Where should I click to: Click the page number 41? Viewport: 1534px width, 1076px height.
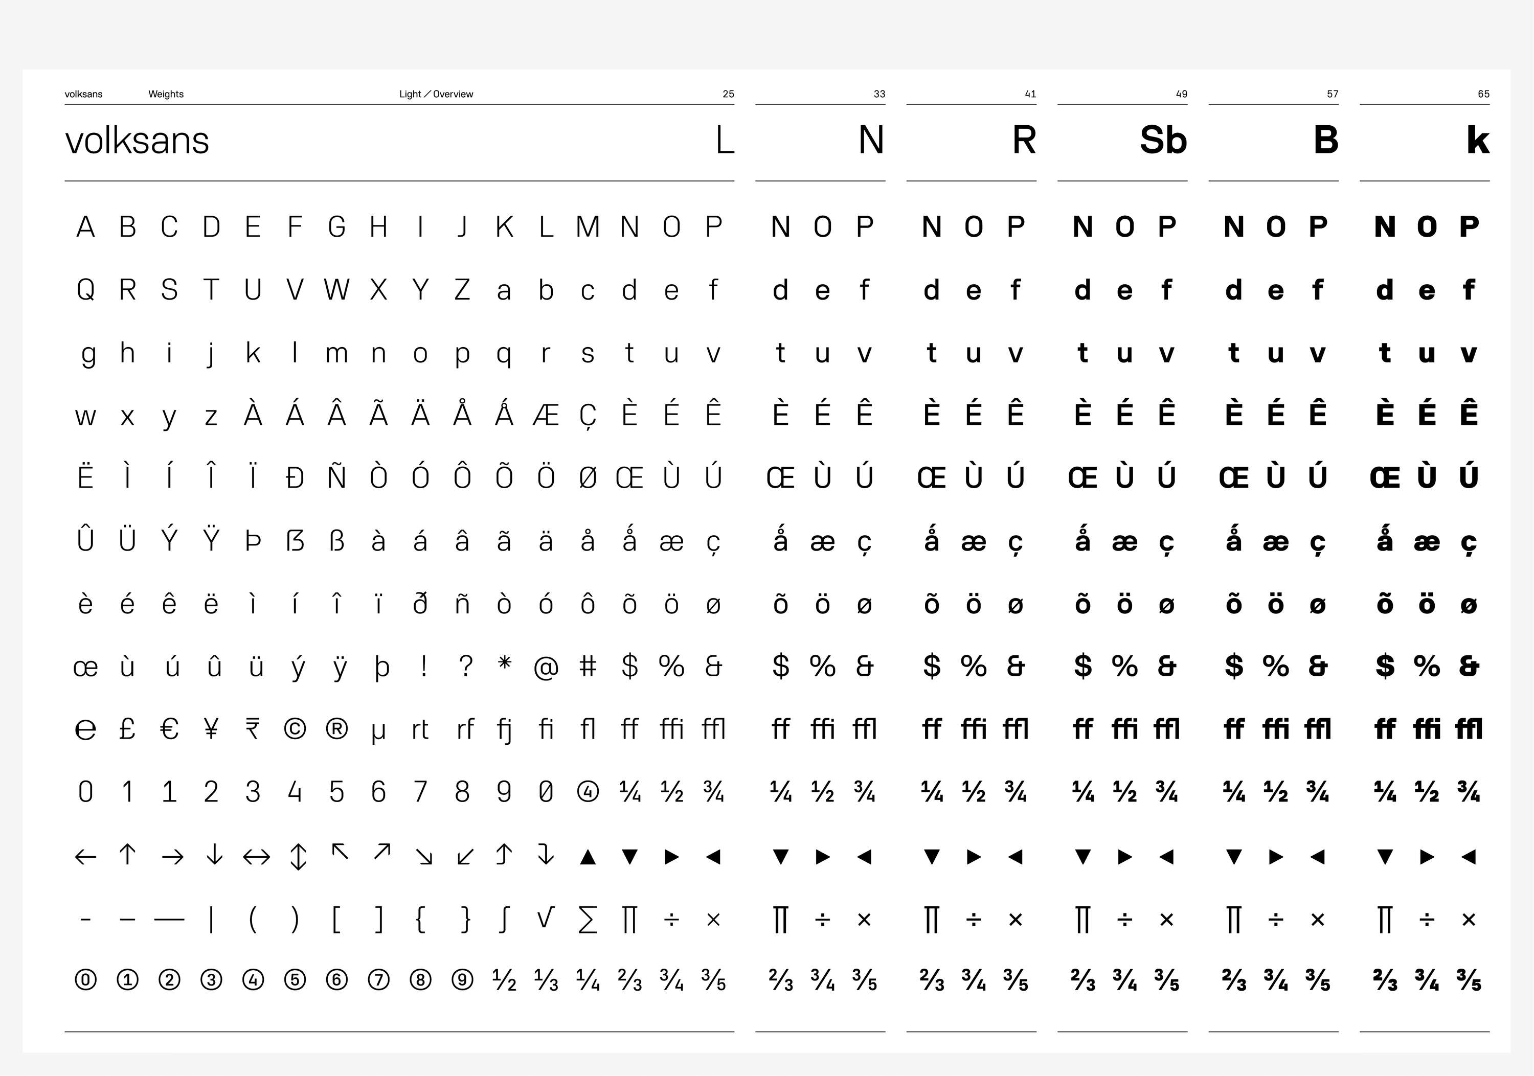(1030, 94)
